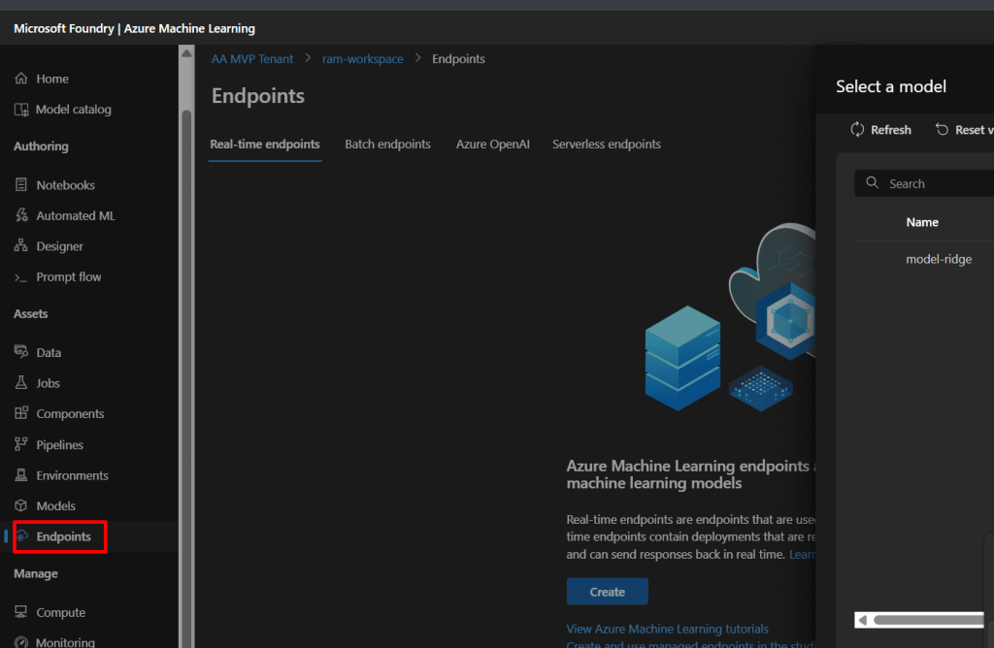Click the Search field in model panel
This screenshot has width=994, height=648.
[x=932, y=183]
